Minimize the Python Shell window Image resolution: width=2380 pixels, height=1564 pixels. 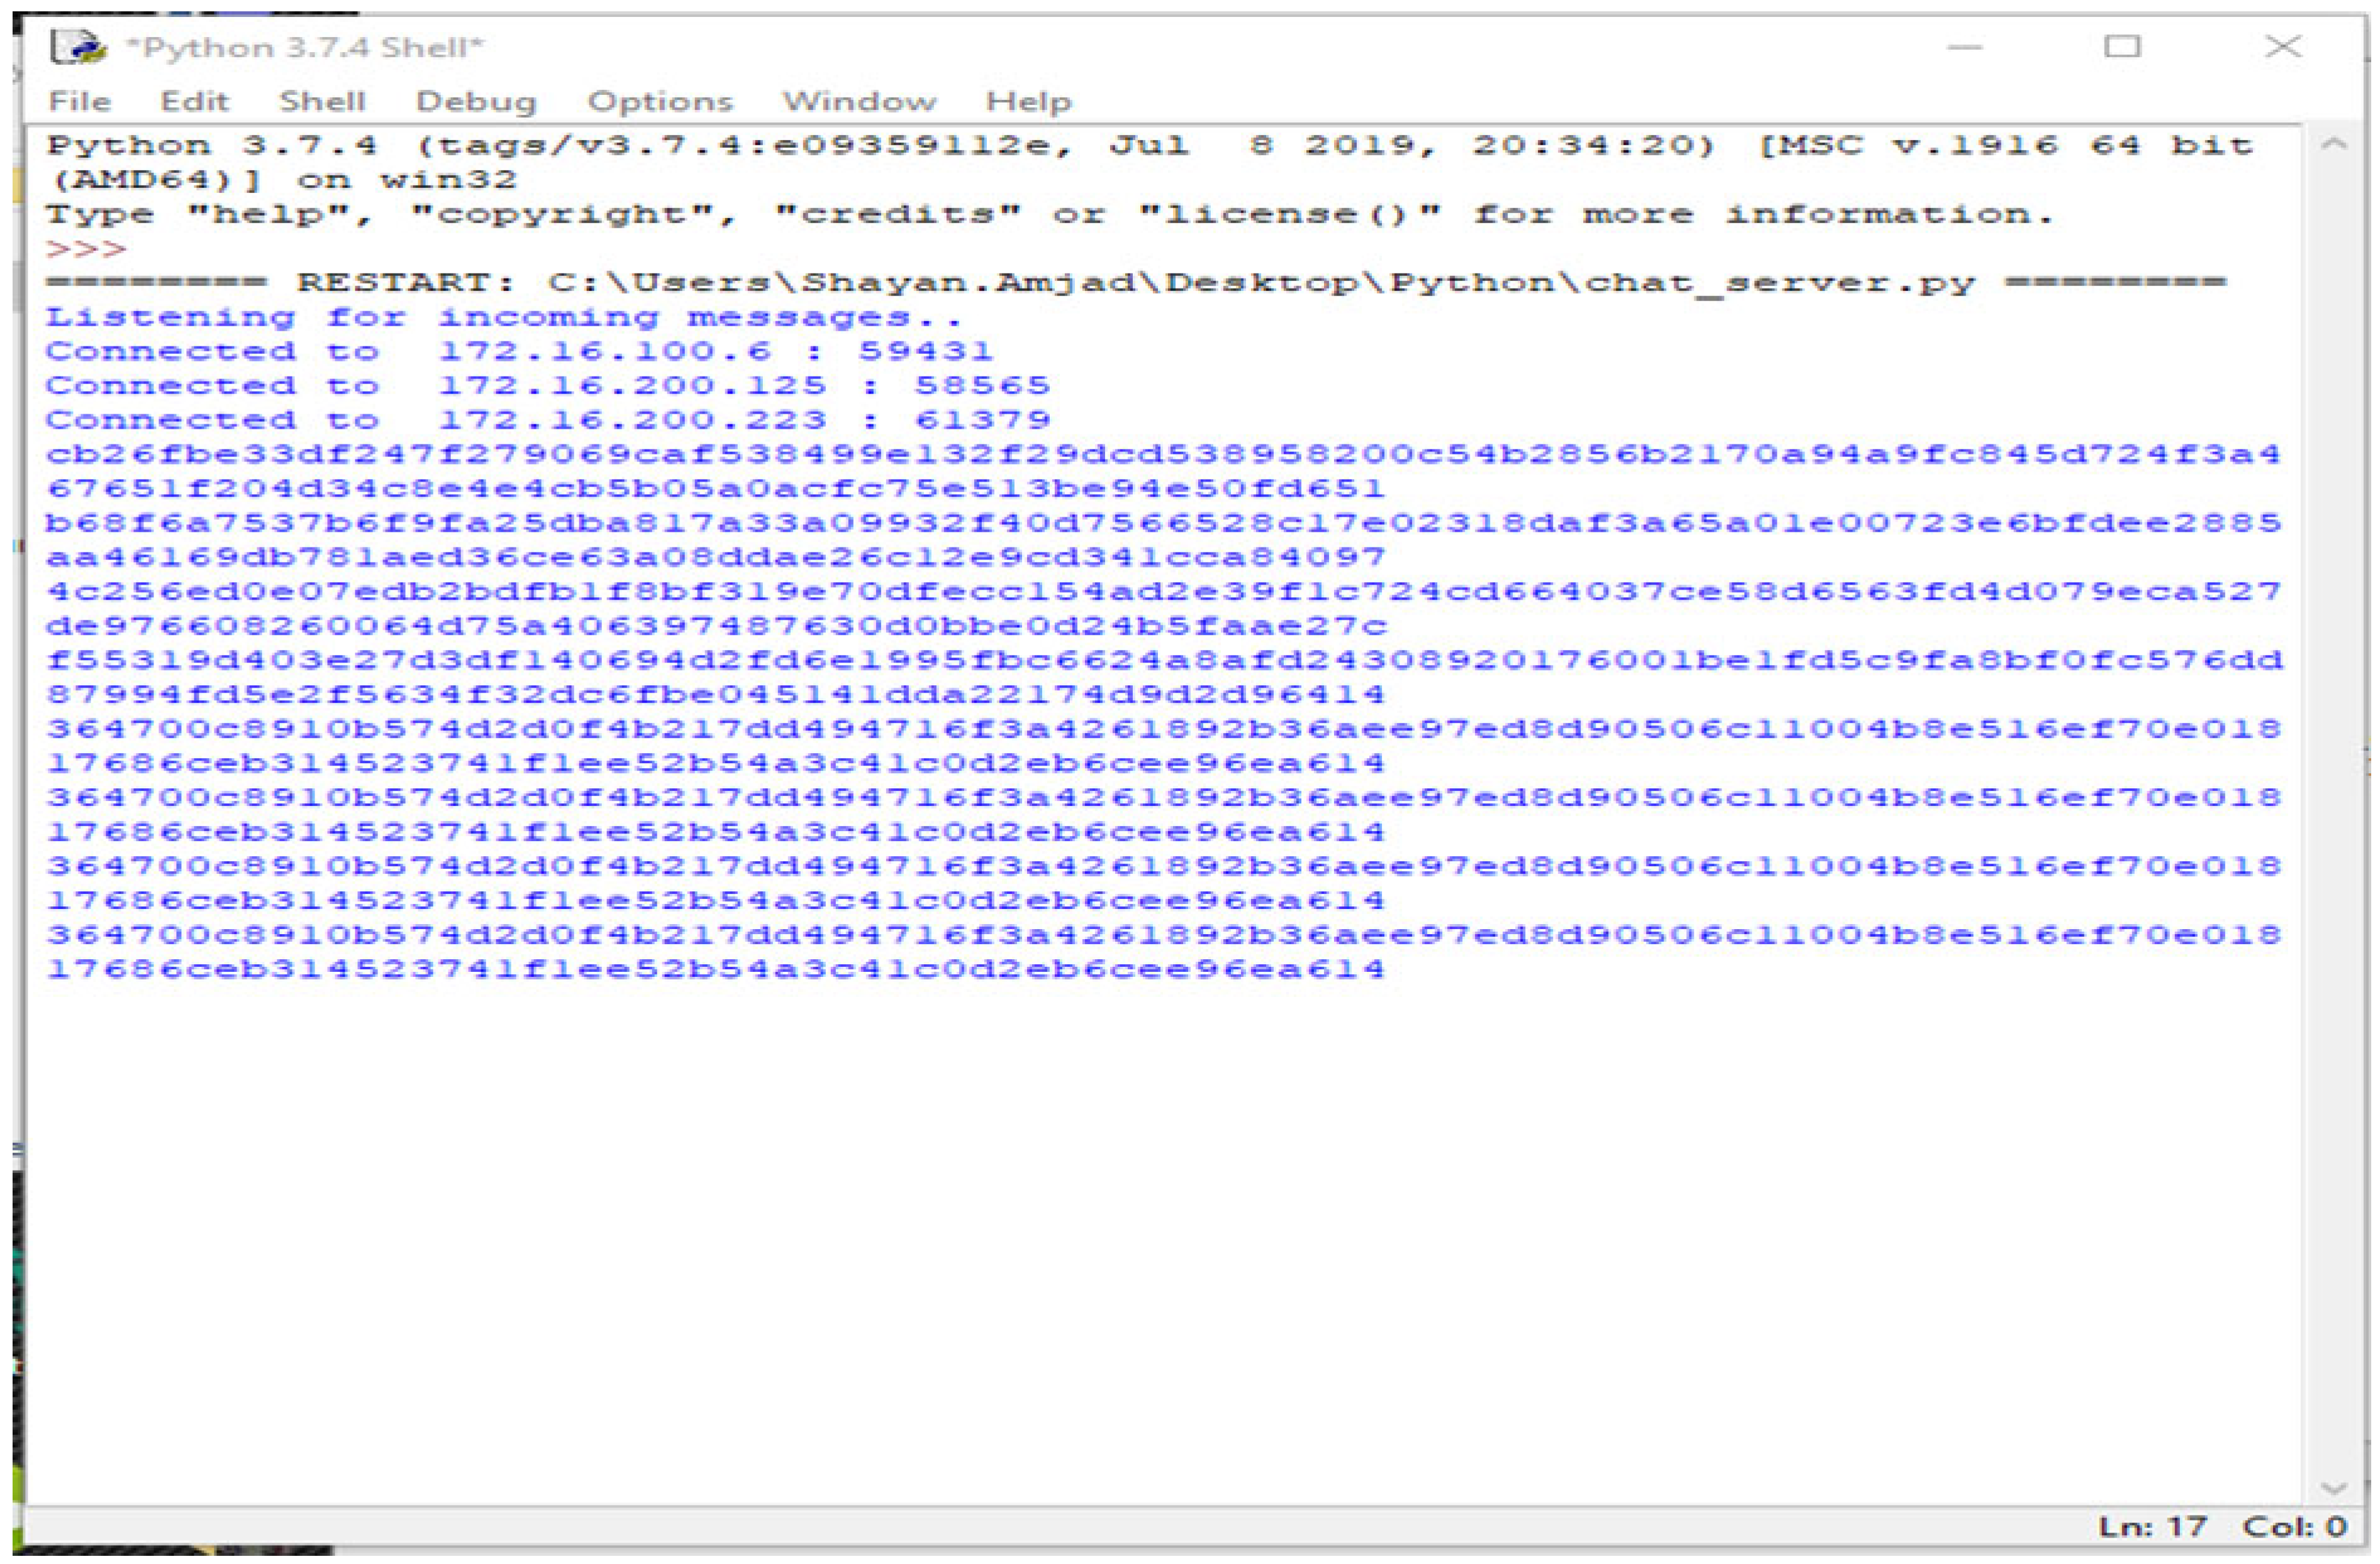point(1964,47)
